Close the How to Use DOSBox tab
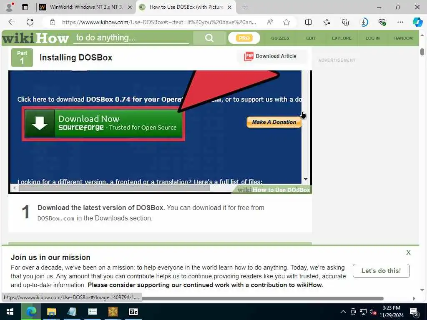This screenshot has width=427, height=320. (x=230, y=7)
